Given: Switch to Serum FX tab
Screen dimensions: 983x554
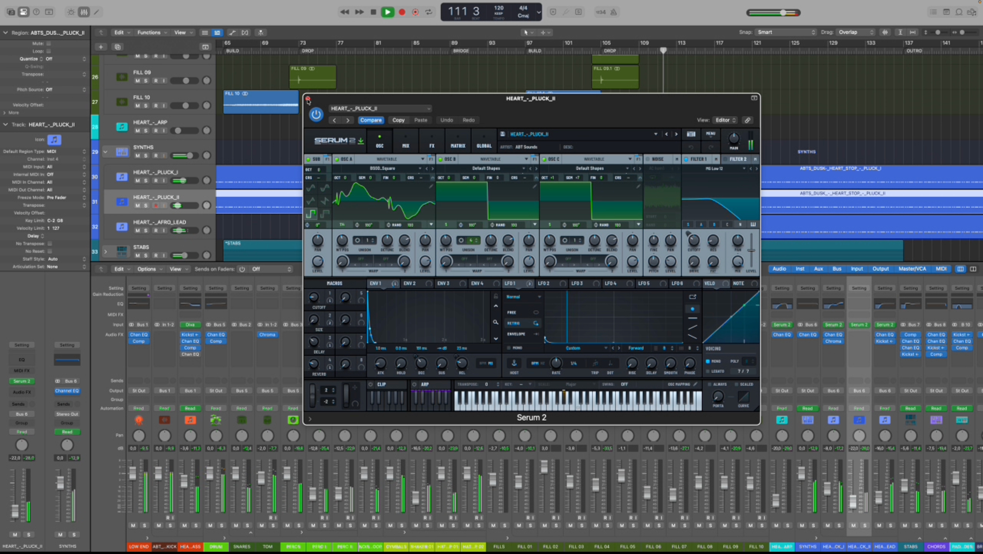Looking at the screenshot, I should click(x=432, y=141).
